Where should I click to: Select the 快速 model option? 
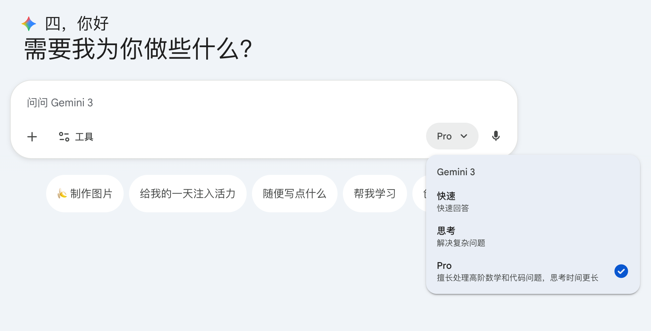[x=533, y=202]
